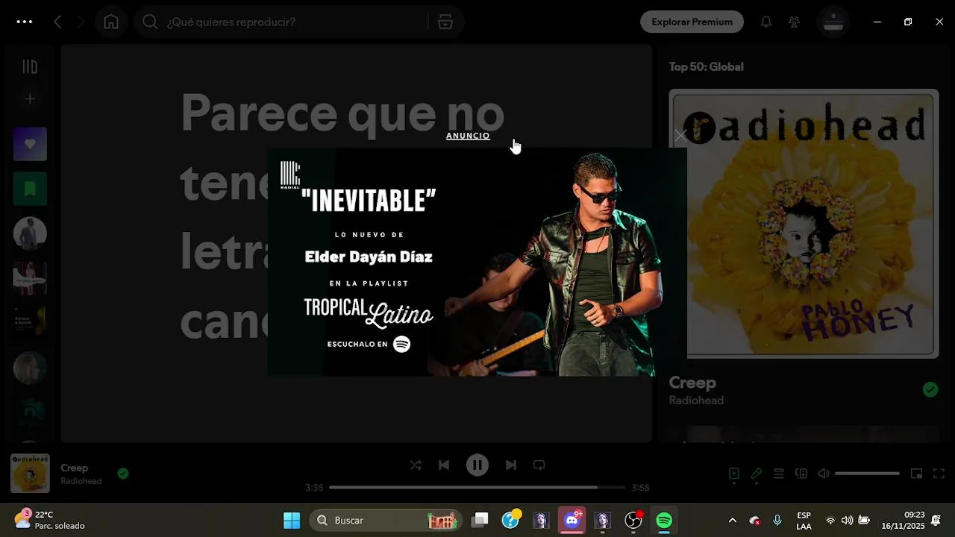955x537 pixels.
Task: Open Windows Start menu
Action: [292, 520]
